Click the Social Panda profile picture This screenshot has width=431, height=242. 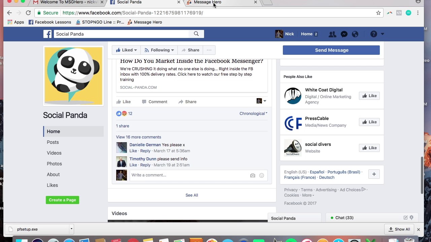pos(73,76)
